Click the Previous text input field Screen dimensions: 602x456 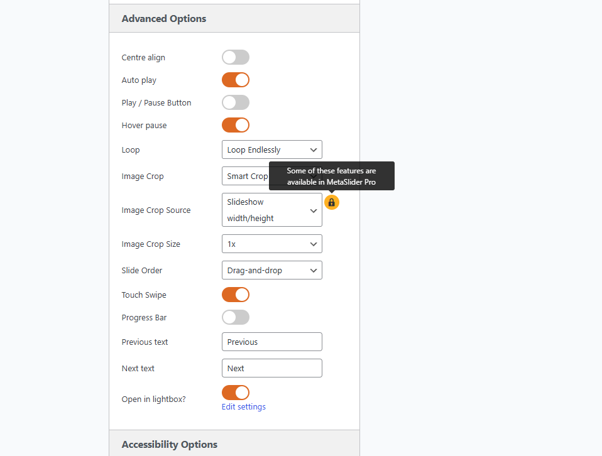pos(271,342)
